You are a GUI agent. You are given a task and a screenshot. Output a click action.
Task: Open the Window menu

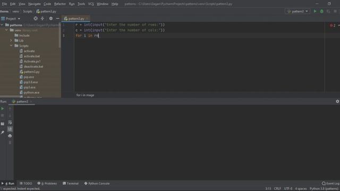pos(103,4)
